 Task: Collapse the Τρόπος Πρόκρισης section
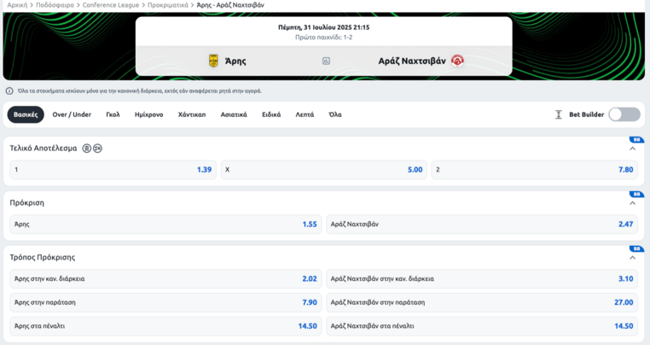point(633,258)
